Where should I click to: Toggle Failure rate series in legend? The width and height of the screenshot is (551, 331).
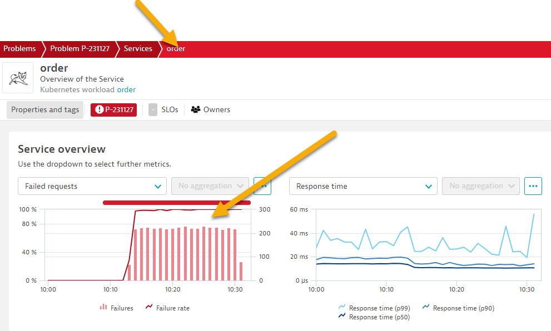(x=167, y=308)
